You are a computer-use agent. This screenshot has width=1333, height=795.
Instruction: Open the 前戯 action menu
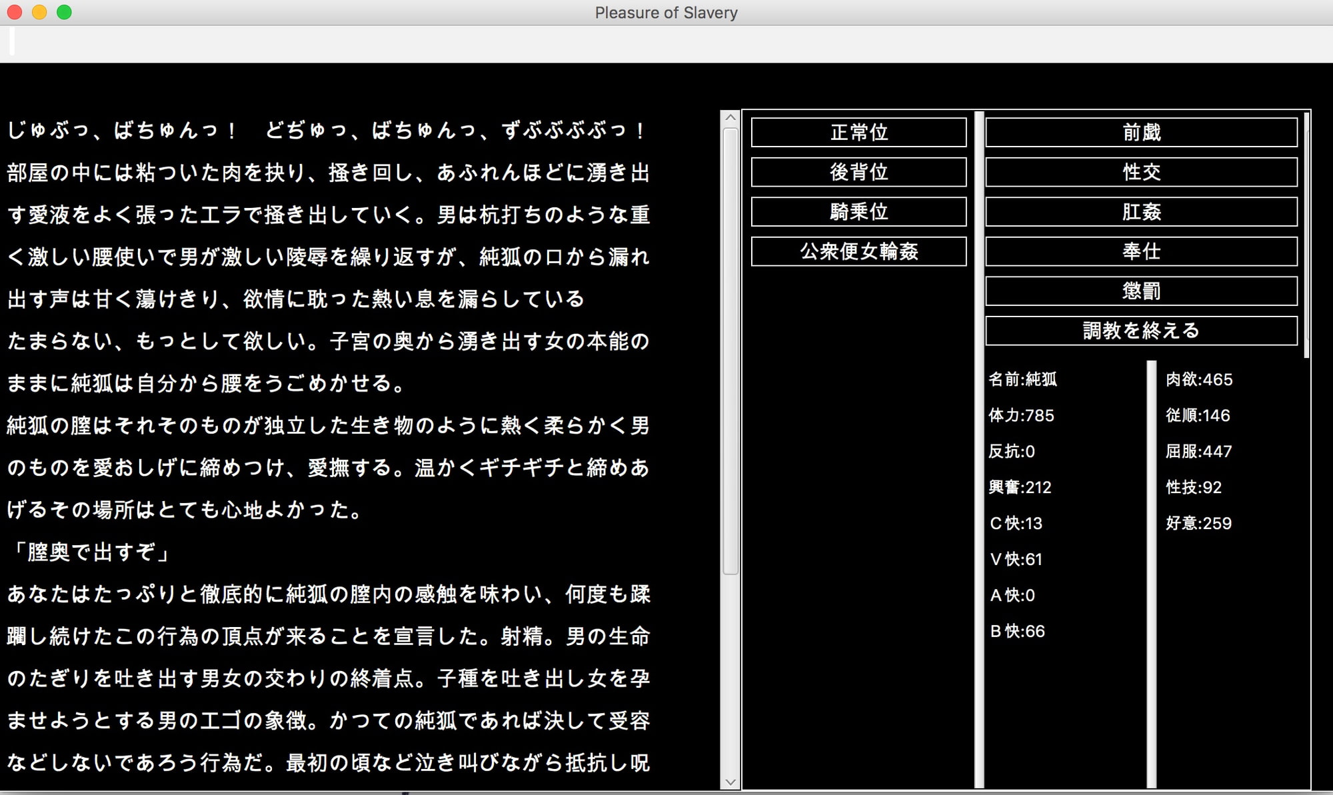(x=1142, y=133)
